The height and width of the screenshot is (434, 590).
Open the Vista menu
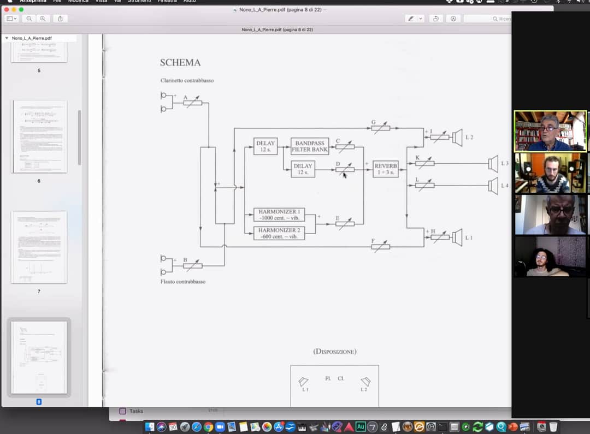pyautogui.click(x=101, y=1)
